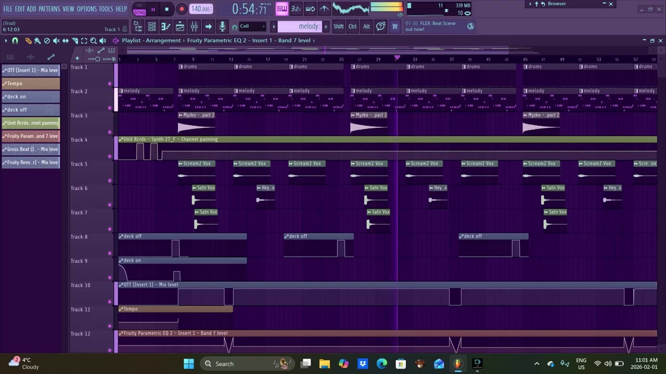666x374 pixels.
Task: Click the globe icon in news panel
Action: (470, 26)
